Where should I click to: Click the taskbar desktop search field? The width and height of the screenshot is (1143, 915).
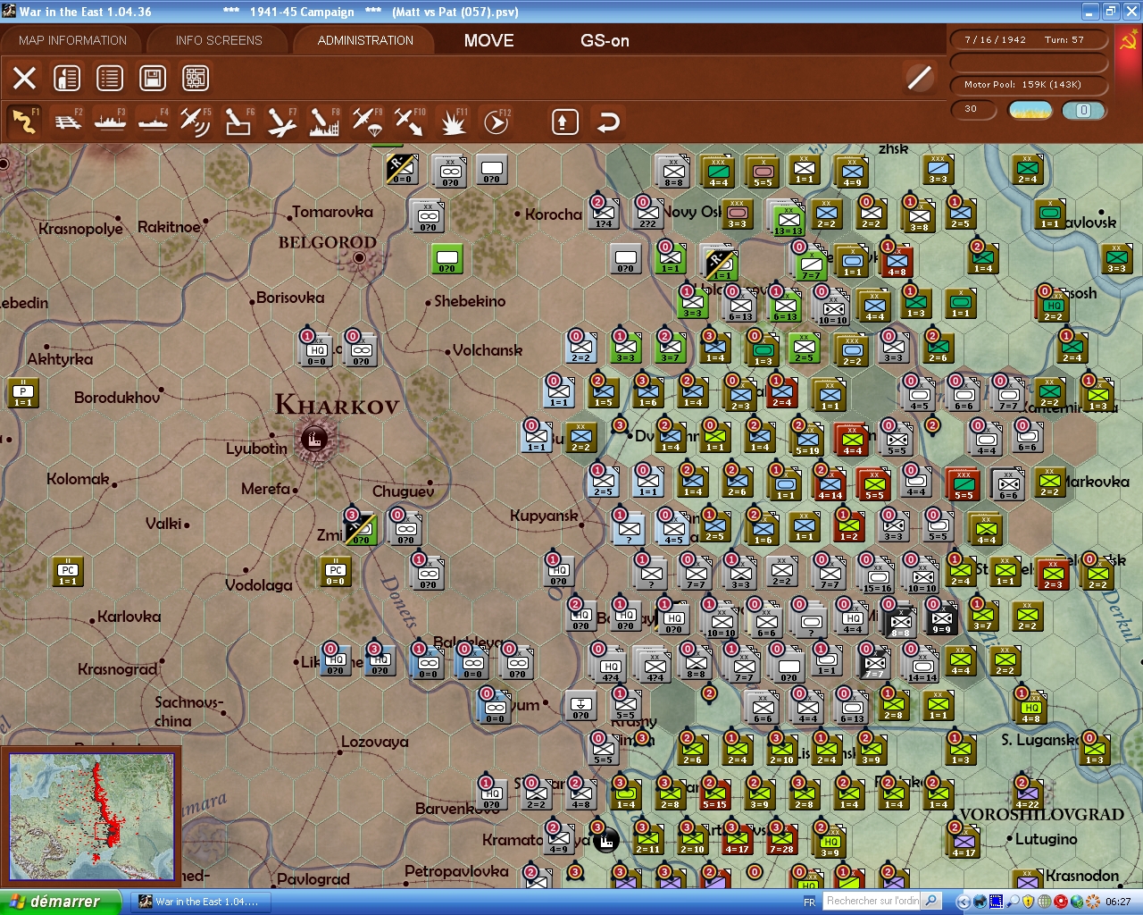(872, 901)
